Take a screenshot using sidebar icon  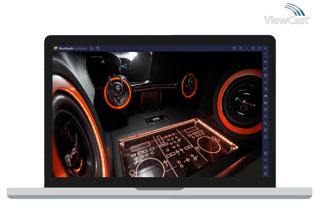[x=266, y=110]
